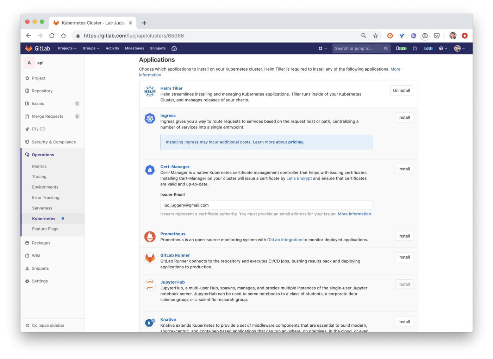Expand the Help question mark dropdown

[443, 48]
